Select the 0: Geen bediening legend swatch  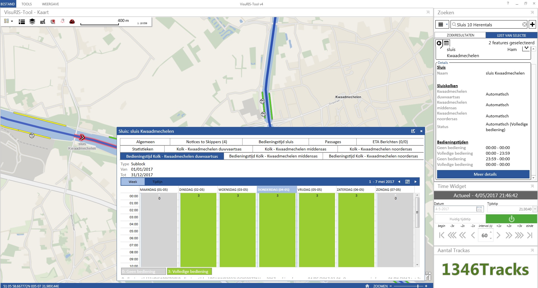pyautogui.click(x=144, y=271)
